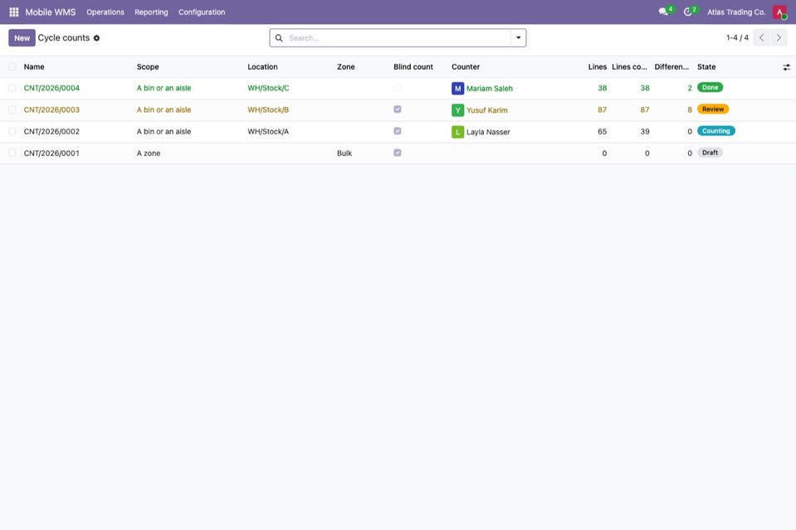Click the 1-4 / 4 pager counter

737,37
